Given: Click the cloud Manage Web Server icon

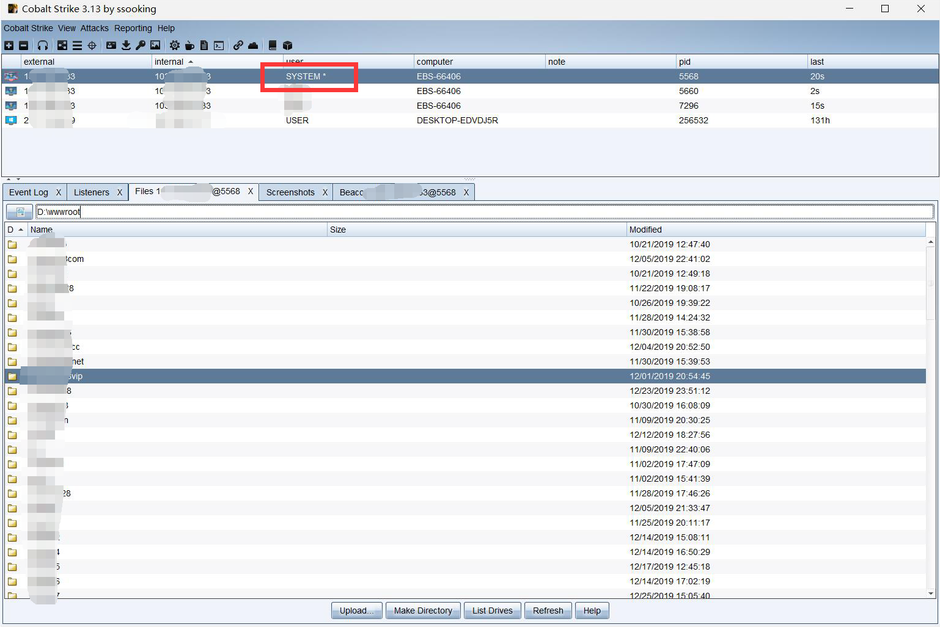Looking at the screenshot, I should tap(253, 45).
